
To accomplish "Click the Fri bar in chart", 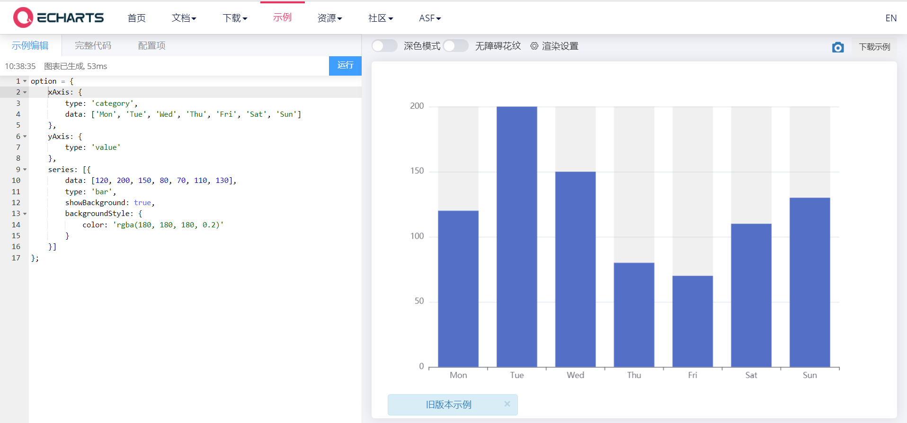I will [693, 321].
